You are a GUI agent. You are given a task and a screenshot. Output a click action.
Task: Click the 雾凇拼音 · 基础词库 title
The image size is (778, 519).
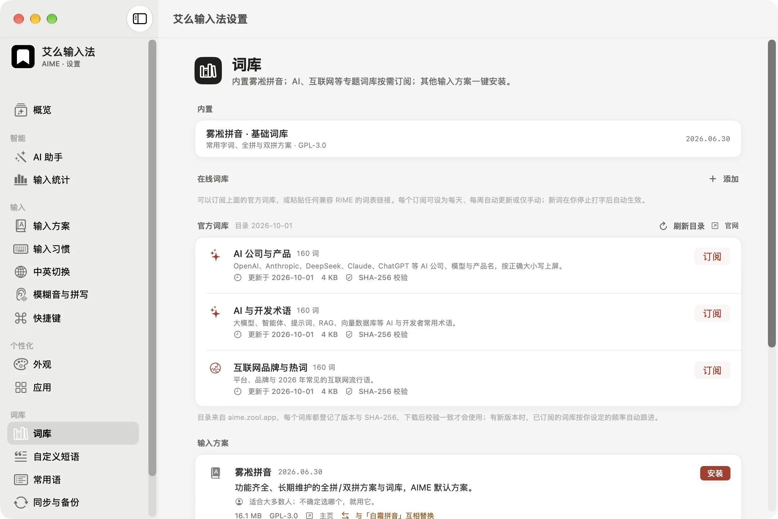click(247, 134)
